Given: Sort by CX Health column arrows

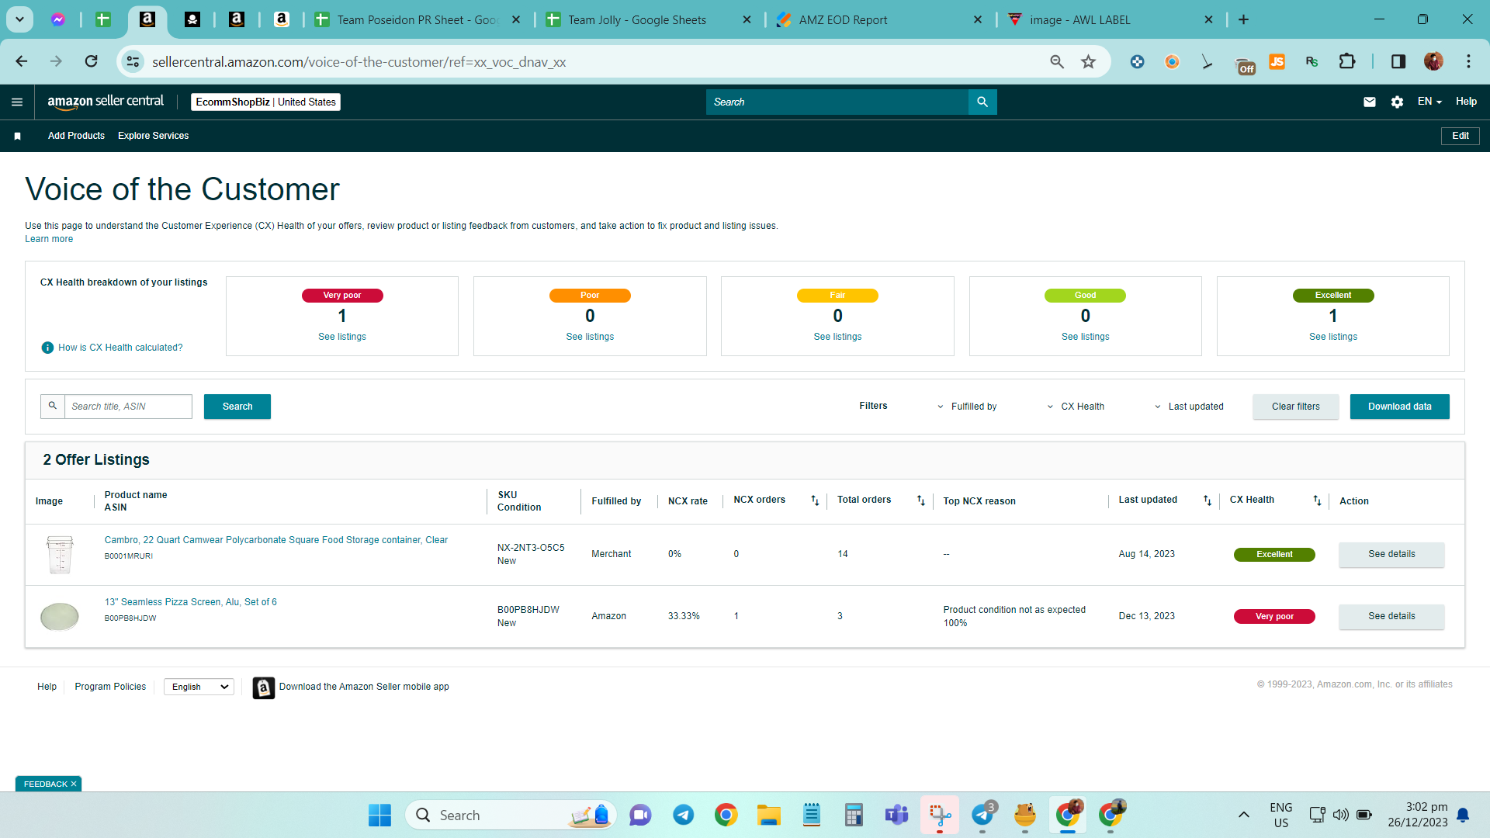Looking at the screenshot, I should point(1317,500).
